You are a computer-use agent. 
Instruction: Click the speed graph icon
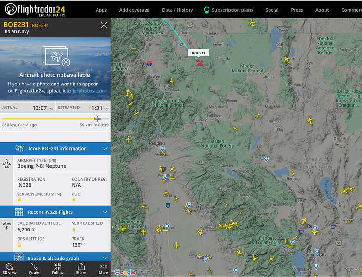(x=19, y=257)
